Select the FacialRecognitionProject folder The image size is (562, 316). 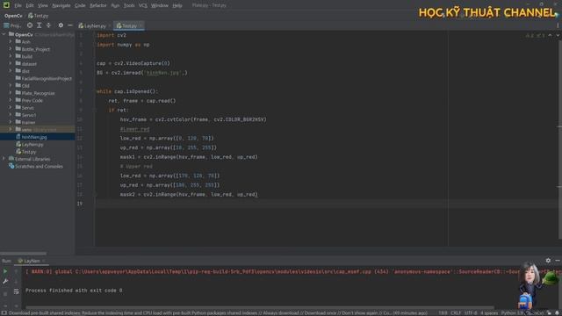point(43,78)
